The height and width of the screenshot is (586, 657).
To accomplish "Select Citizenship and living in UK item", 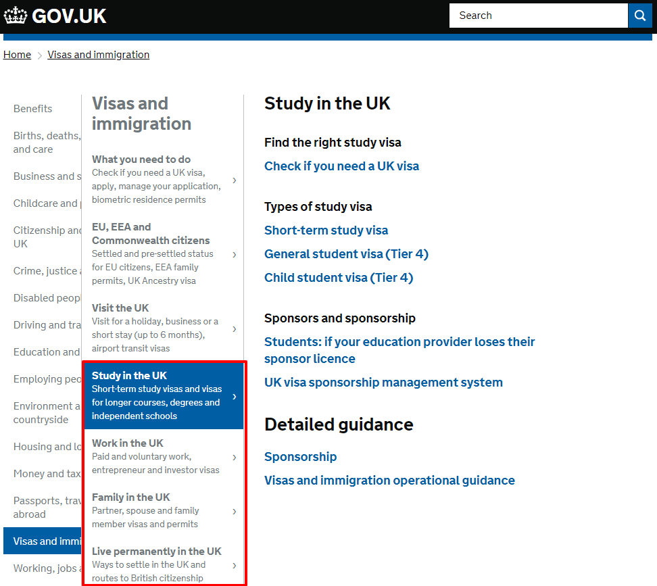I will pos(47,237).
